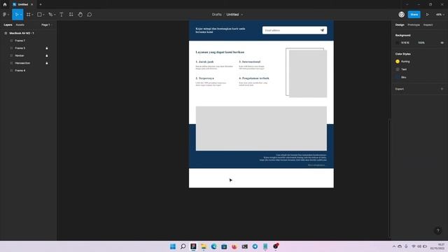Open the Figma home screen icon

point(5,5)
